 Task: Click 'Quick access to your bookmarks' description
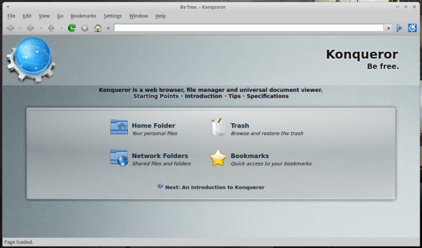pos(271,164)
